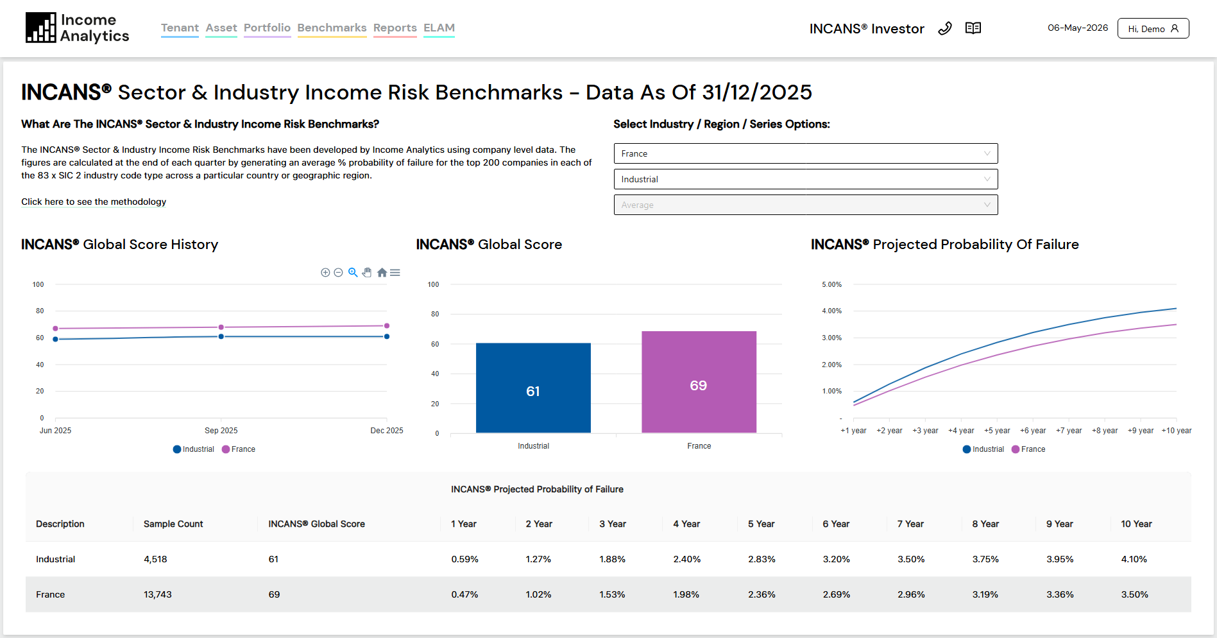Open the Reports menu

tap(395, 28)
